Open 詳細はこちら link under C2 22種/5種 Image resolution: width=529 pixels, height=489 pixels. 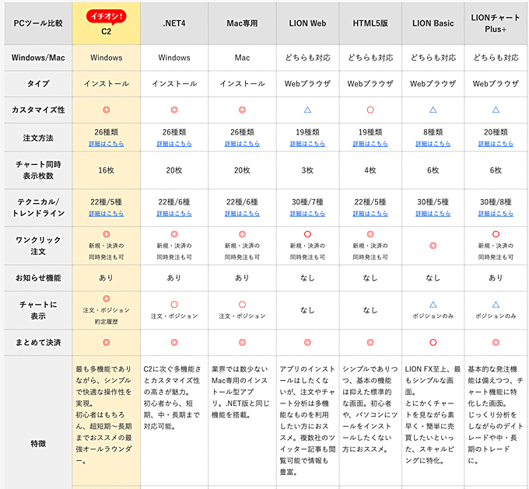(x=107, y=214)
